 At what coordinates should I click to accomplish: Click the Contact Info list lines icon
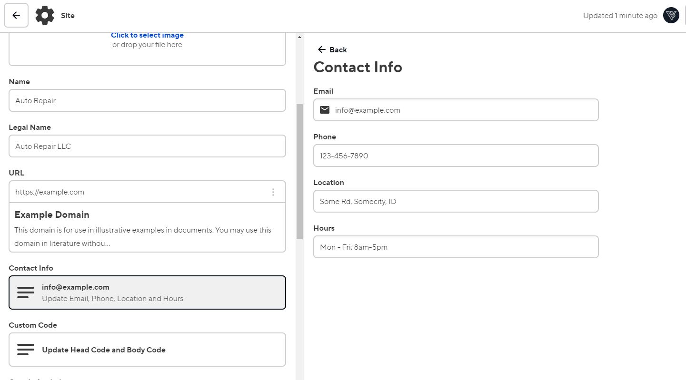[x=26, y=292]
